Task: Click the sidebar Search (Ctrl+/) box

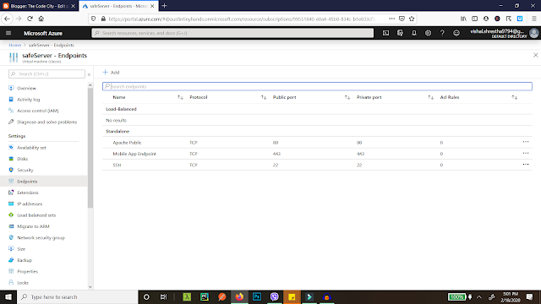Action: pyautogui.click(x=46, y=73)
